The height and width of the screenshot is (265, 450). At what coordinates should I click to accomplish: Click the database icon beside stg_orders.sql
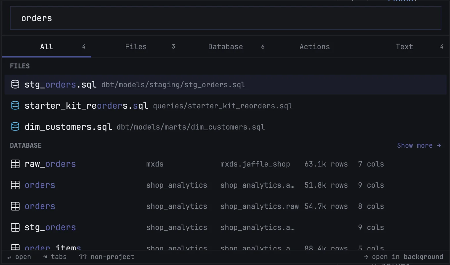(x=15, y=85)
